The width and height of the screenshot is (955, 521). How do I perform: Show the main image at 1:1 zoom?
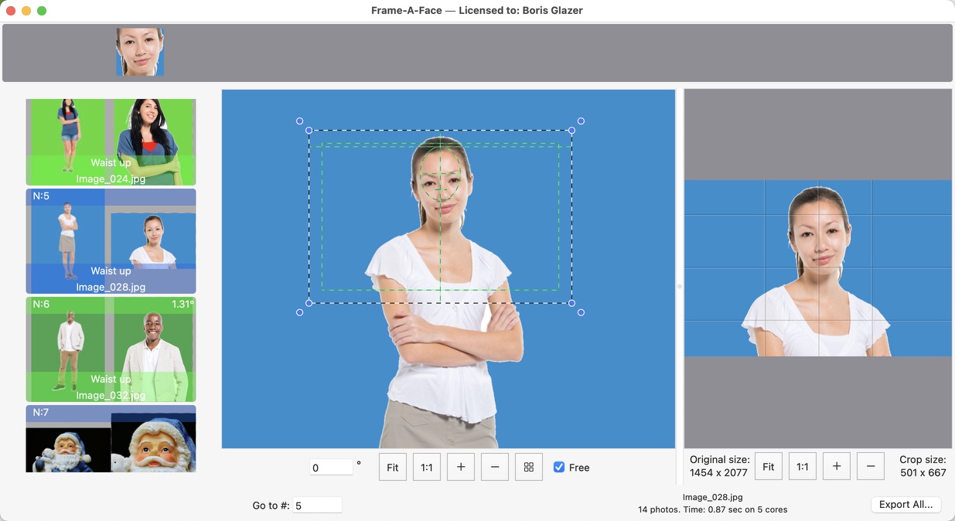426,467
